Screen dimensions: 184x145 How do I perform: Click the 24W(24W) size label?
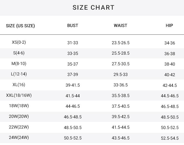click(x=19, y=137)
